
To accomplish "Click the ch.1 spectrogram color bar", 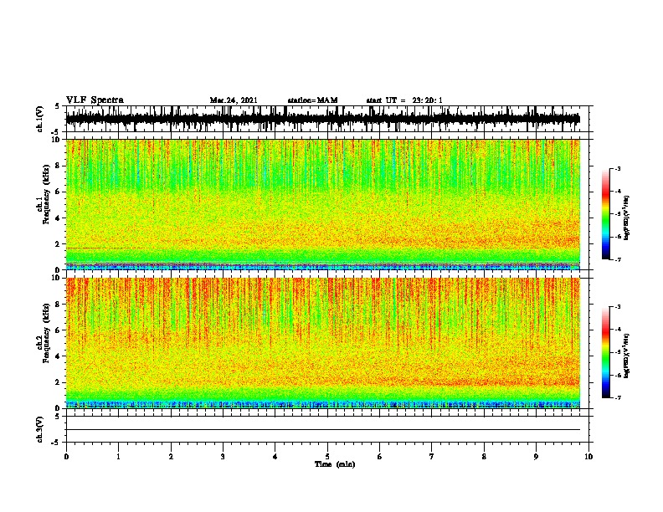I will pos(605,214).
